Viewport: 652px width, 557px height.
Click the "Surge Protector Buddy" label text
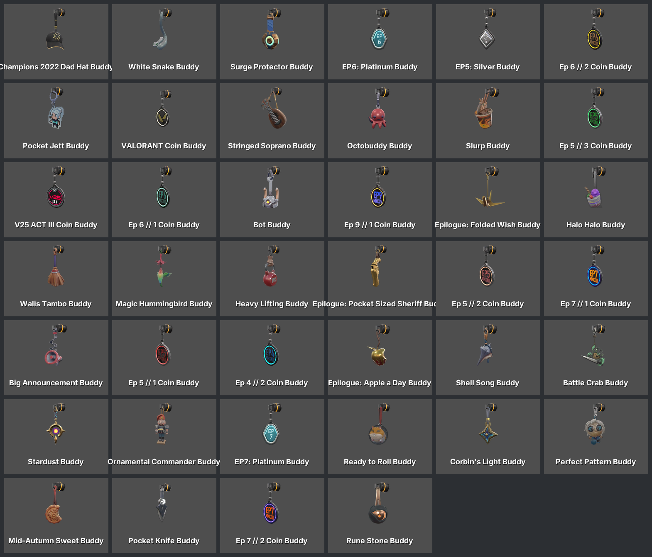click(272, 67)
